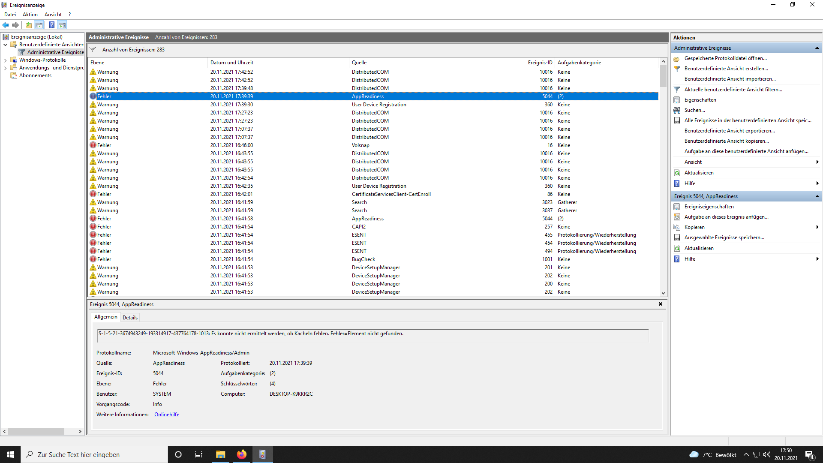
Task: Launch Firefox from the taskbar
Action: 241,454
